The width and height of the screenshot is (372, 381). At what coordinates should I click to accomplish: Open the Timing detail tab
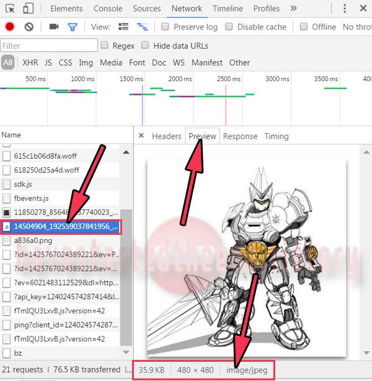(x=277, y=136)
